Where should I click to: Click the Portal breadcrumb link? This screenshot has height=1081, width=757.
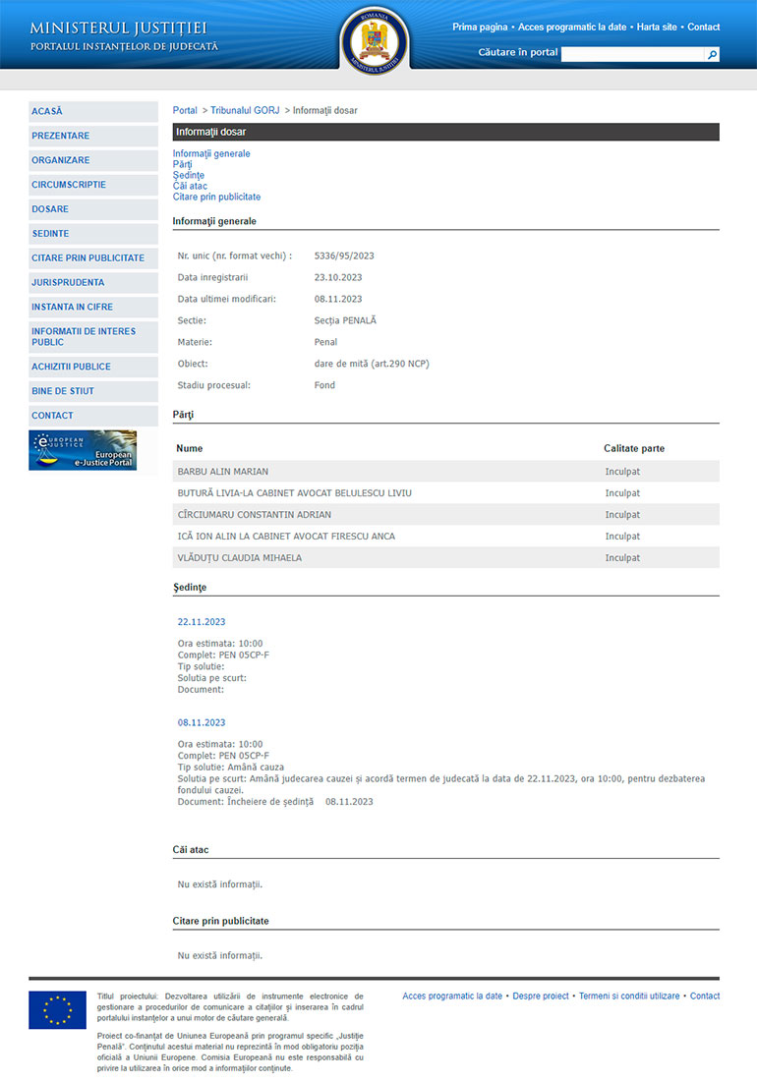pyautogui.click(x=185, y=110)
